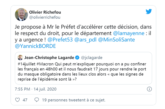Click the 7:55 PM 14 juil. 2020 timestamp
The height and width of the screenshot is (109, 165).
[x=36, y=89]
